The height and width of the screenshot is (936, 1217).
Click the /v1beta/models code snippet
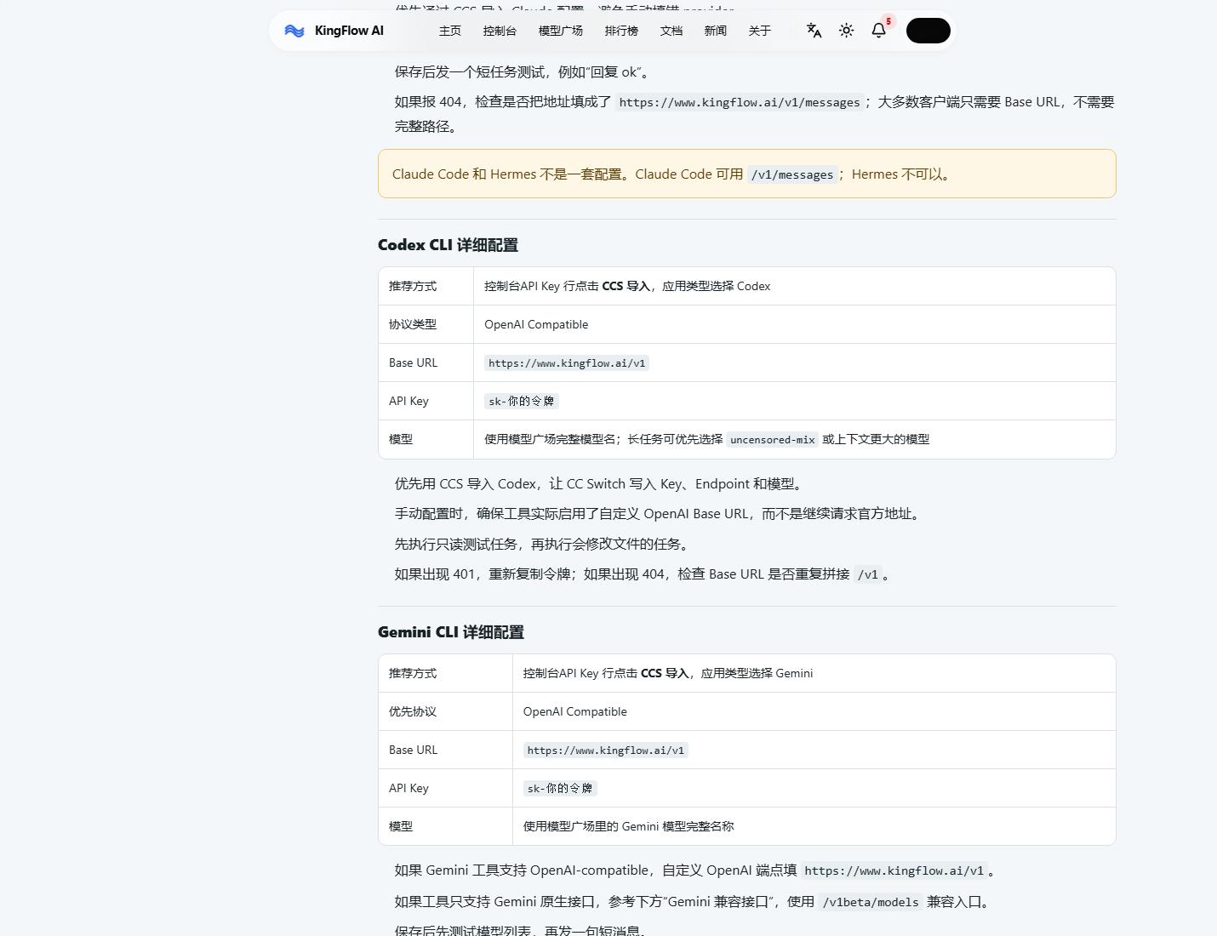tap(871, 903)
